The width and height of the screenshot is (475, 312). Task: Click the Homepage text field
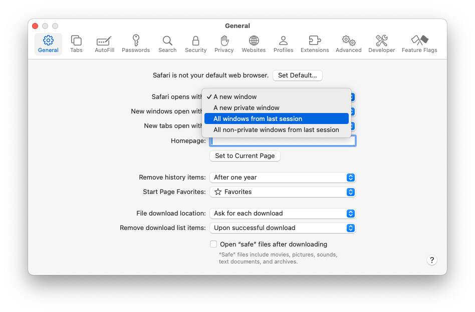(x=283, y=141)
